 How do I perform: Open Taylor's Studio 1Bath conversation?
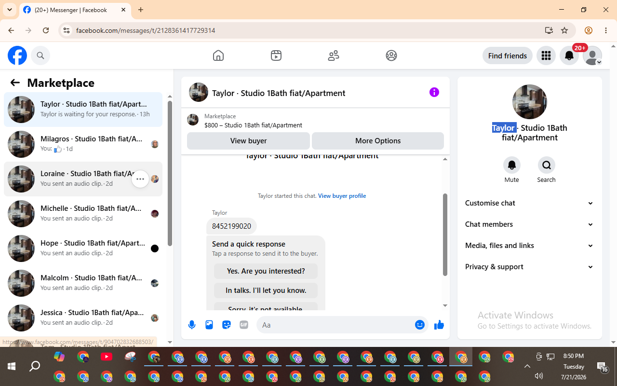83,110
